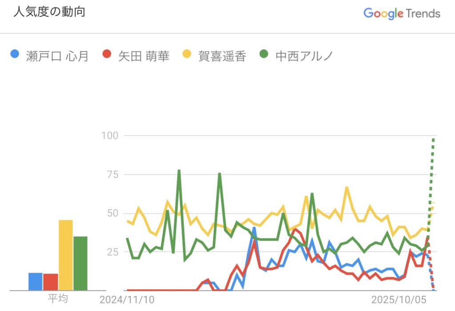Click the 2024/11/10 start date label
The height and width of the screenshot is (311, 455).
coord(127,299)
